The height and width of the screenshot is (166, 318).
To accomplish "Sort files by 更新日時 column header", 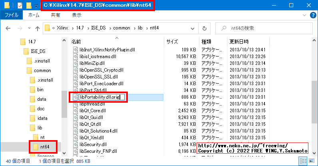I will point(239,42).
